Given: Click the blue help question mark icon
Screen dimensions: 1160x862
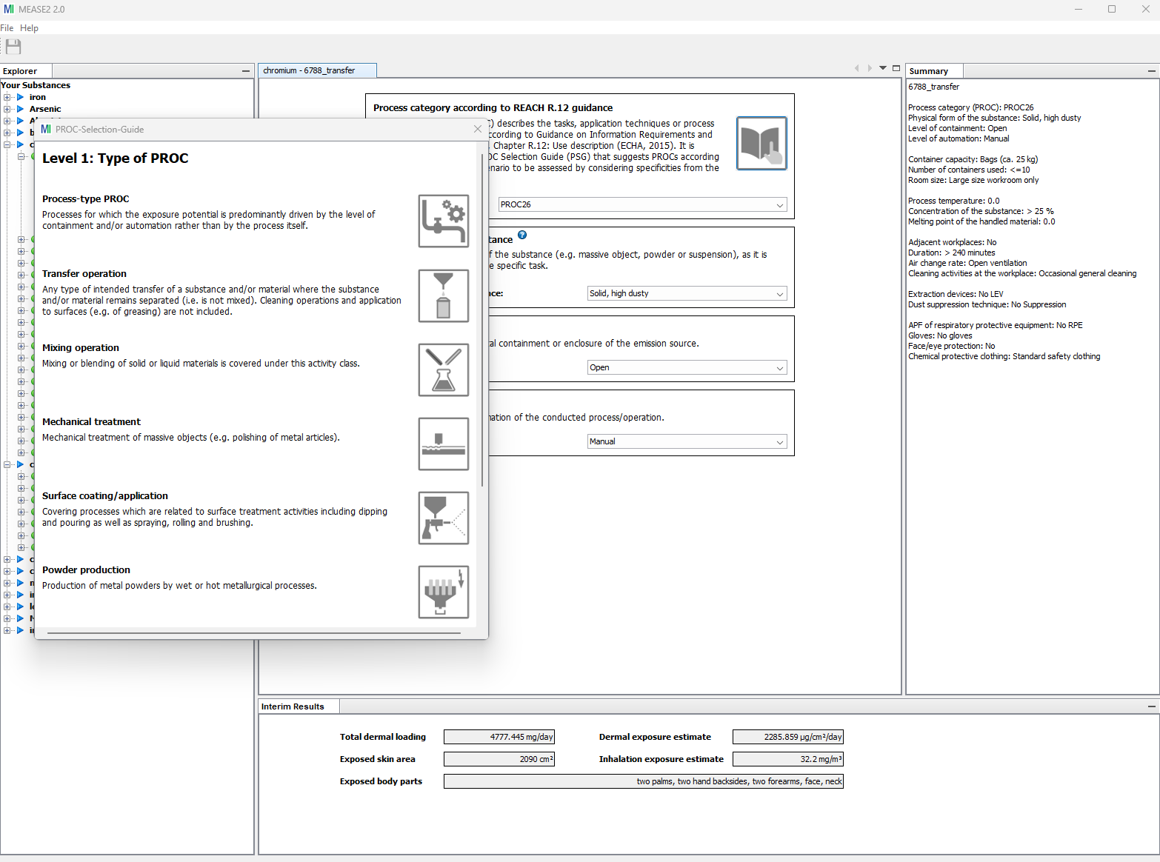Looking at the screenshot, I should click(522, 235).
